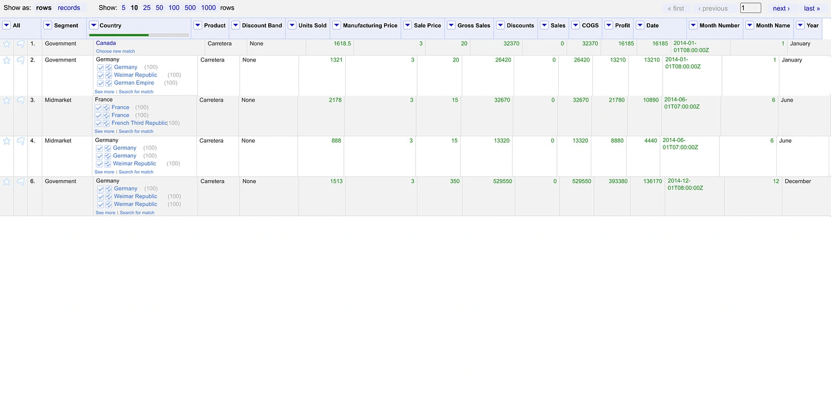The image size is (831, 405).
Task: Match all identical cells to German Empire
Action: [108, 83]
